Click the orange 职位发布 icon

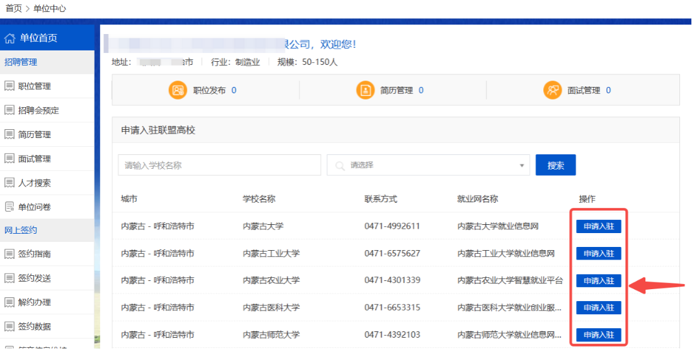click(178, 90)
